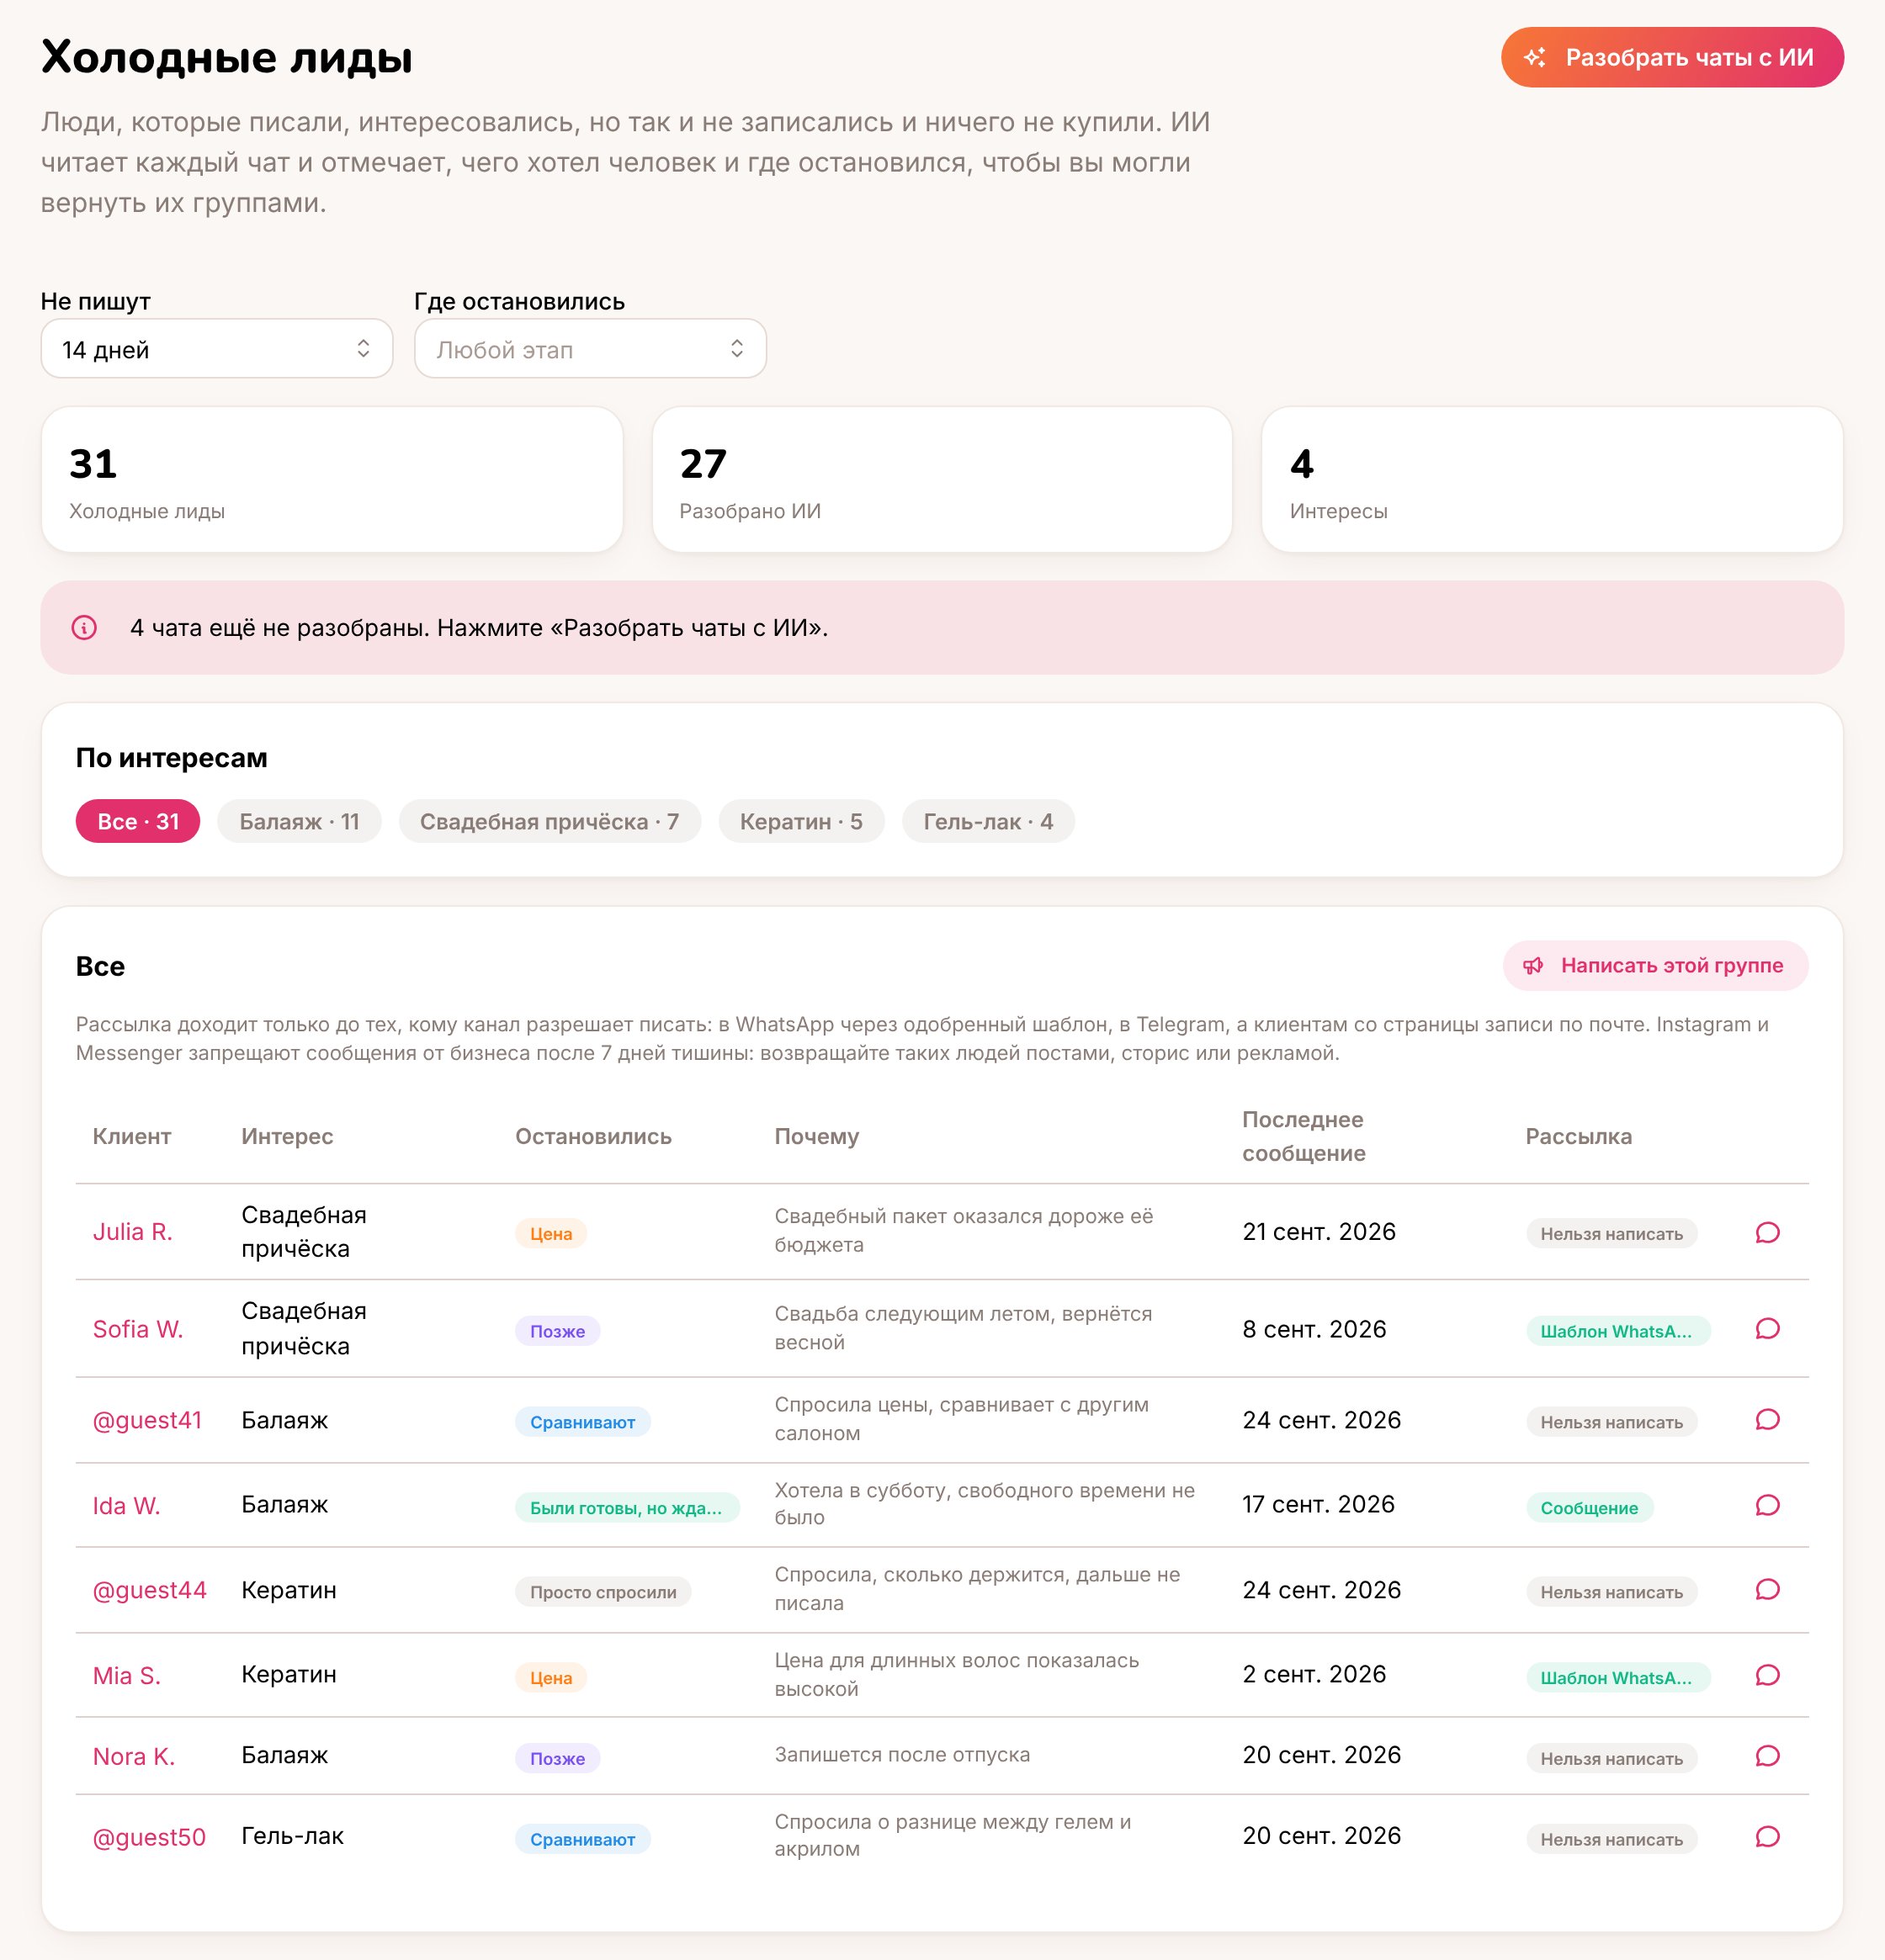The image size is (1885, 1960).
Task: Filter by 'Кератин · 5' chip
Action: 800,821
